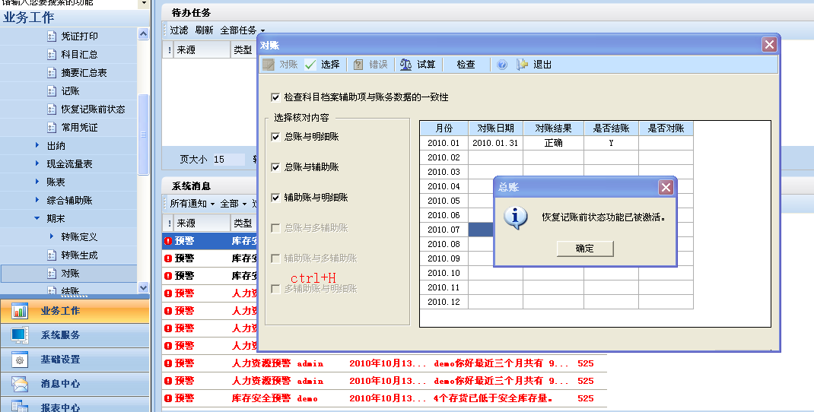This screenshot has width=814, height=412.
Task: Click the warning icon of the highlighted 预警 row
Action: click(x=168, y=241)
